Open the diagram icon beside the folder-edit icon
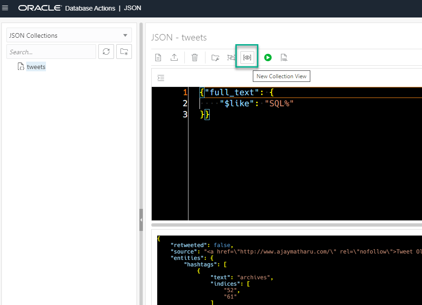Screen dimensions: 422x305 click(231, 58)
